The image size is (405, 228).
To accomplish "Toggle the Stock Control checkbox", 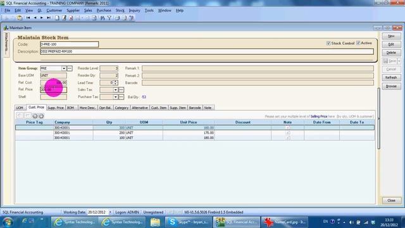I will 328,43.
